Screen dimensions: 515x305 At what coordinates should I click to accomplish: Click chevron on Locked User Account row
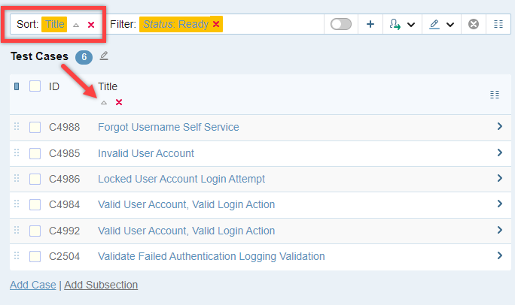(499, 179)
